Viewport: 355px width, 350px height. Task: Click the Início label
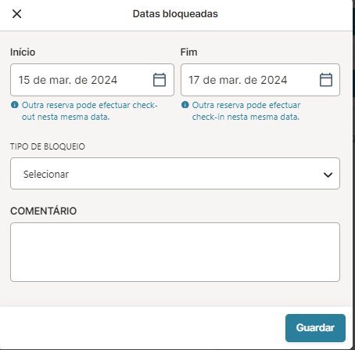tap(23, 52)
